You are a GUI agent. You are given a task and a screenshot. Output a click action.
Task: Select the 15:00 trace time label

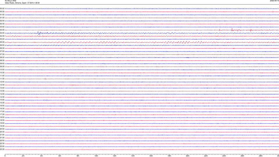(2, 100)
